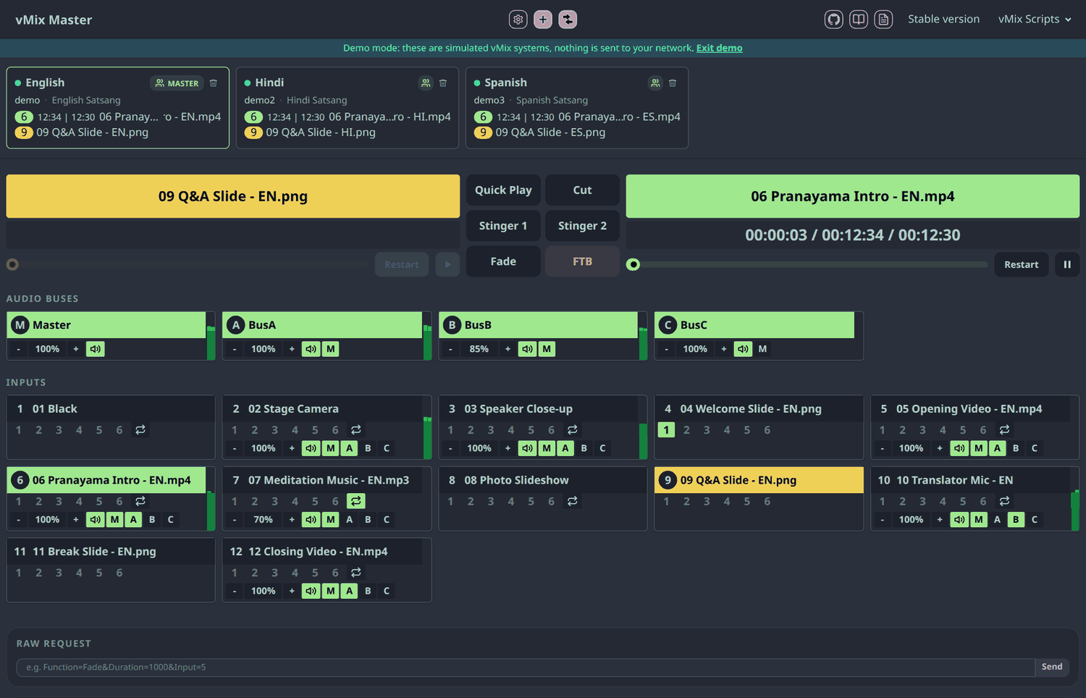Open settings gear in top bar

point(518,20)
